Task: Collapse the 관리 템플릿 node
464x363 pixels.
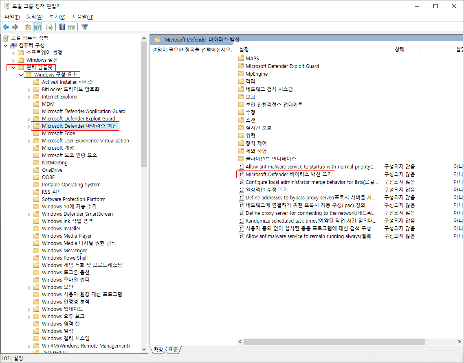Action: 13,68
